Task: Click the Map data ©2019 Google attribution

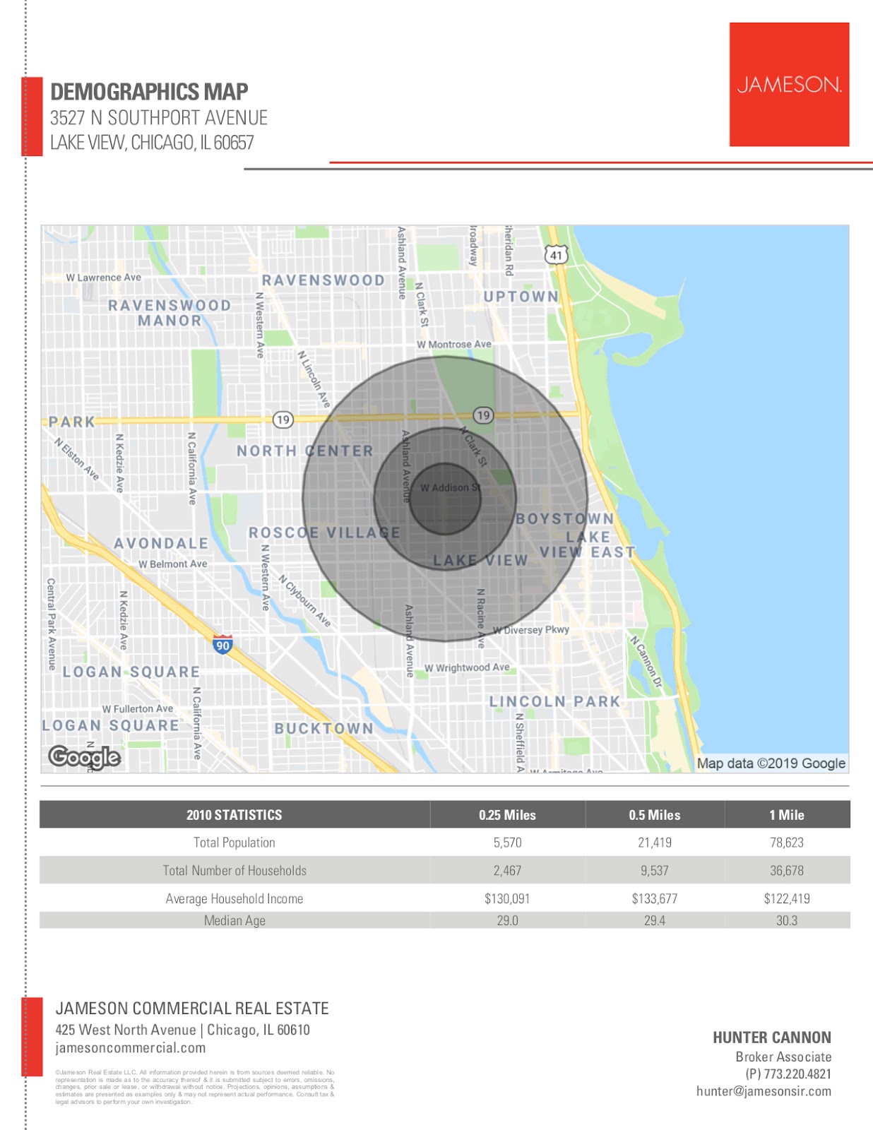Action: point(771,763)
